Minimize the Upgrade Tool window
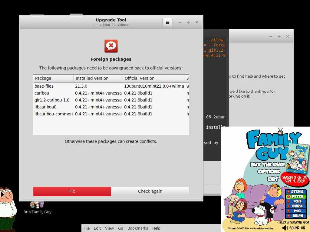The width and height of the screenshot is (310, 232). [x=180, y=22]
